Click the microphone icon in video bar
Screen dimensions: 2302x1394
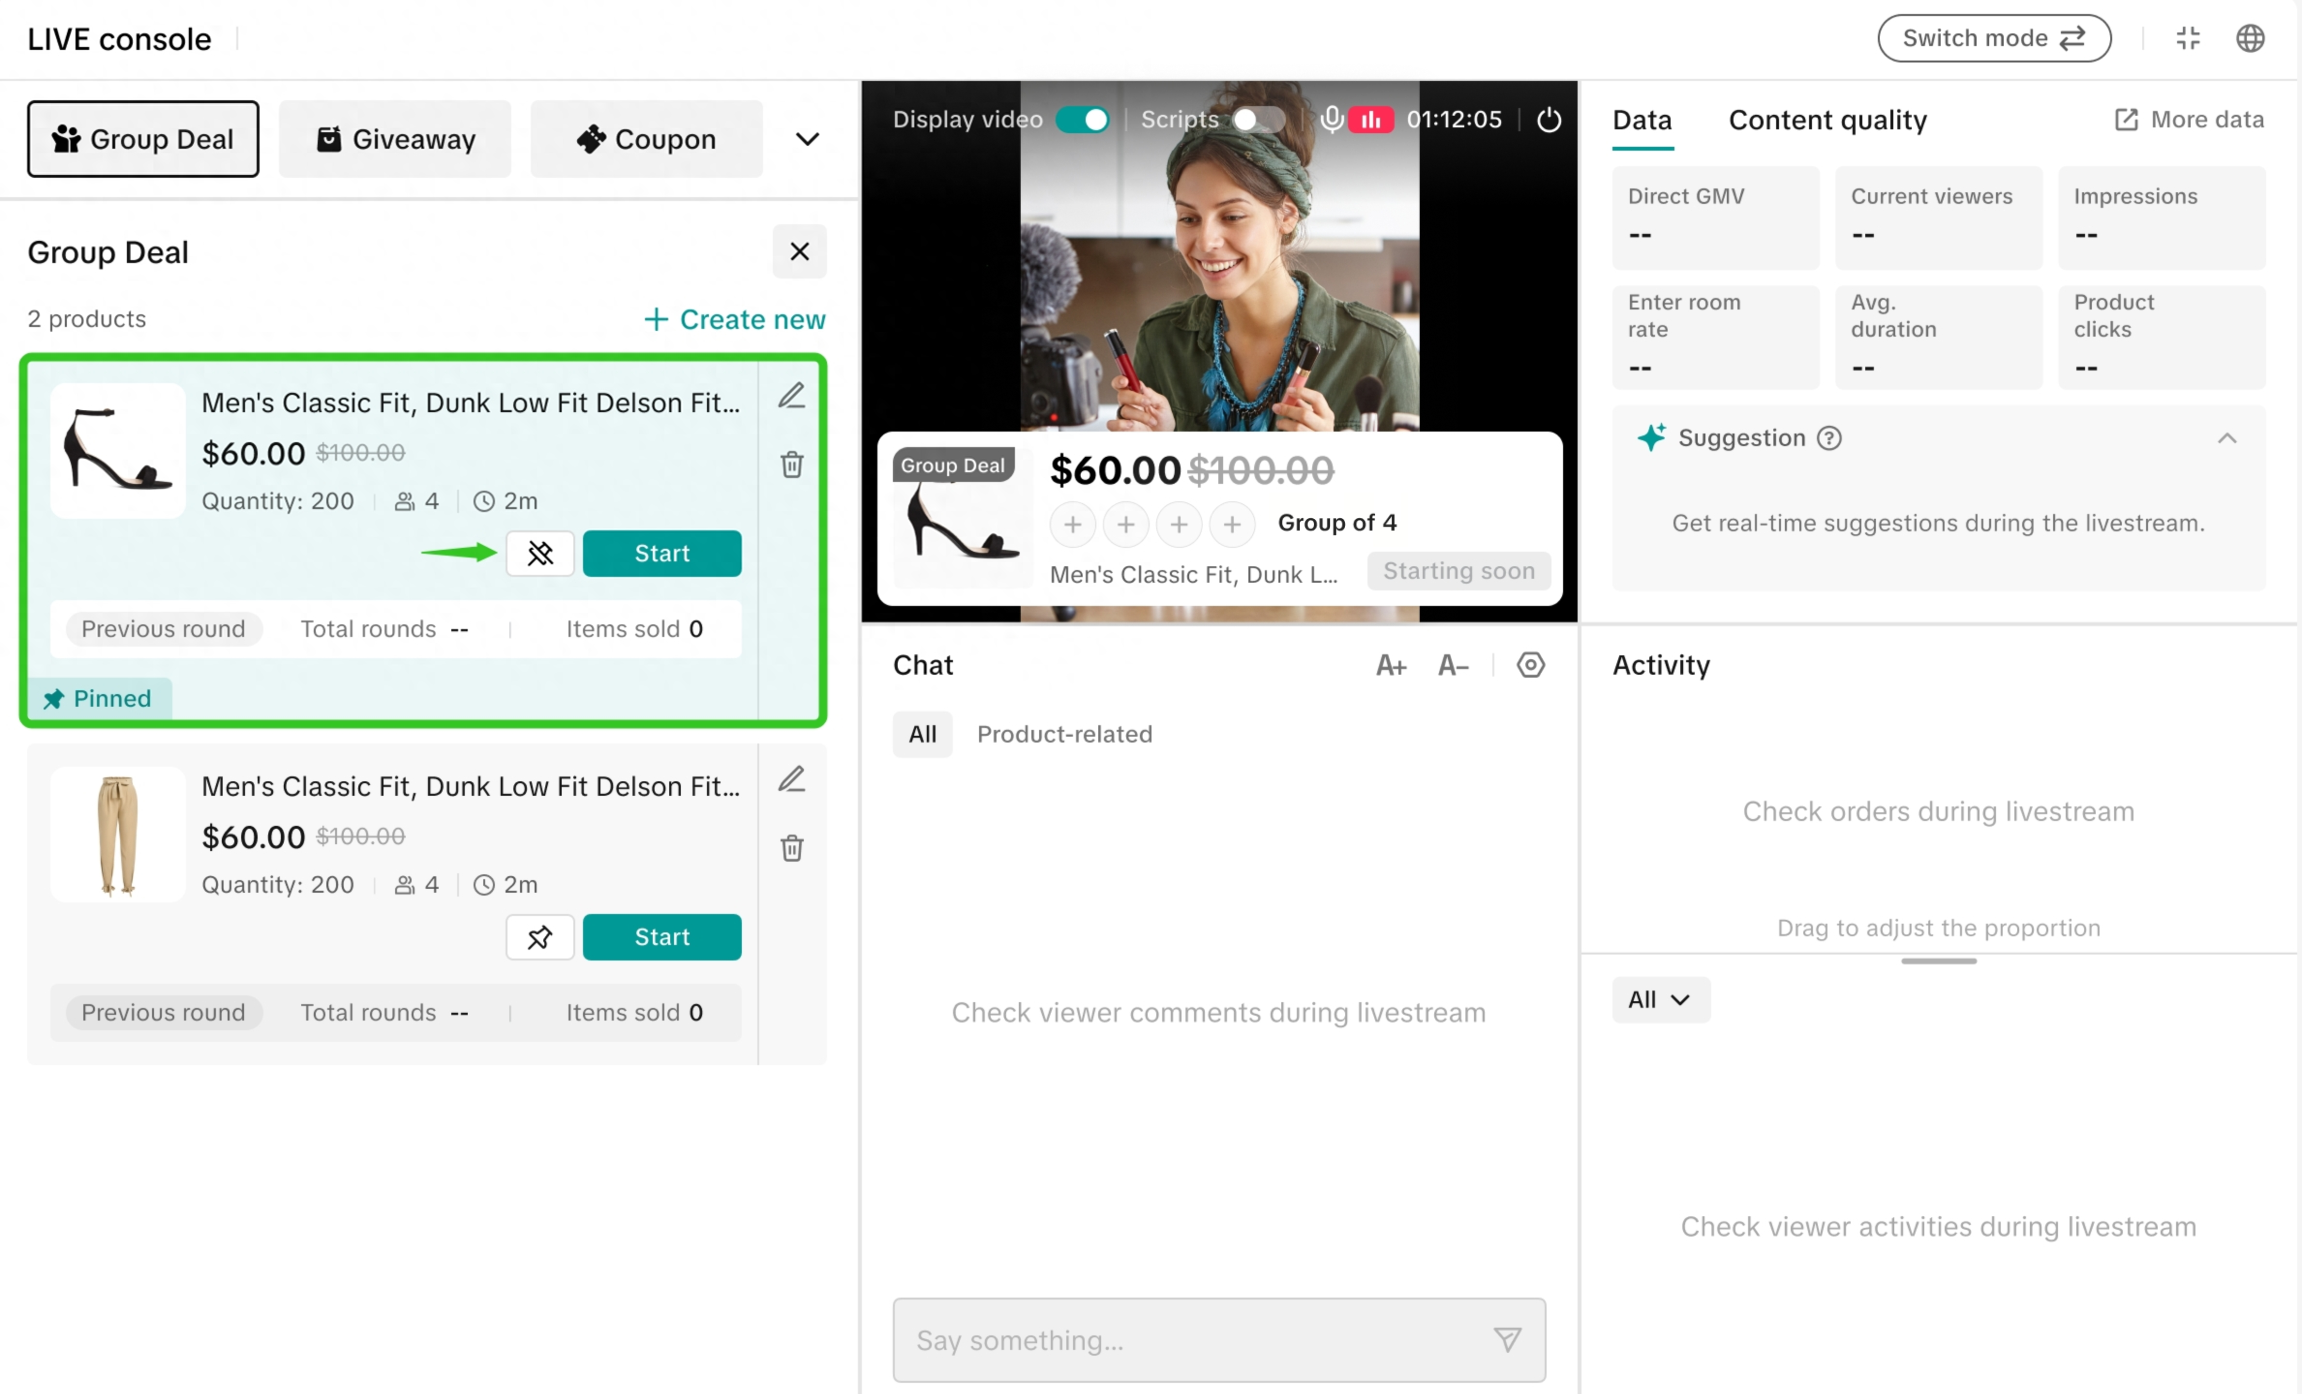[1332, 120]
